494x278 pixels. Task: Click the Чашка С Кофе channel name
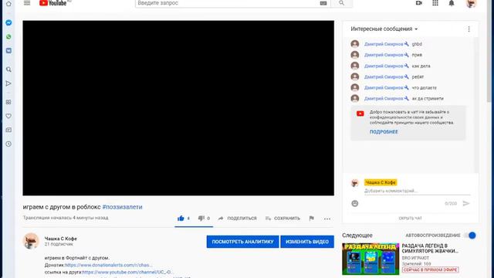pyautogui.click(x=61, y=239)
